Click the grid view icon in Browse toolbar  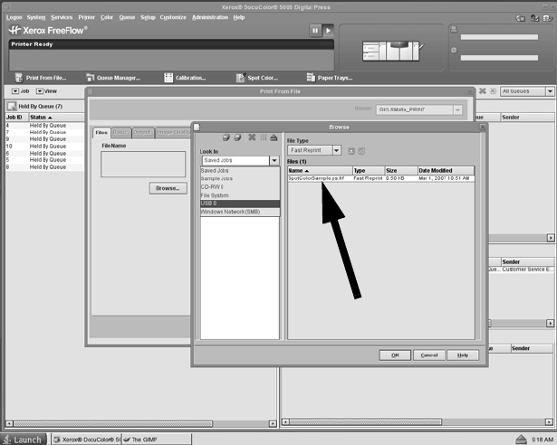pyautogui.click(x=264, y=137)
